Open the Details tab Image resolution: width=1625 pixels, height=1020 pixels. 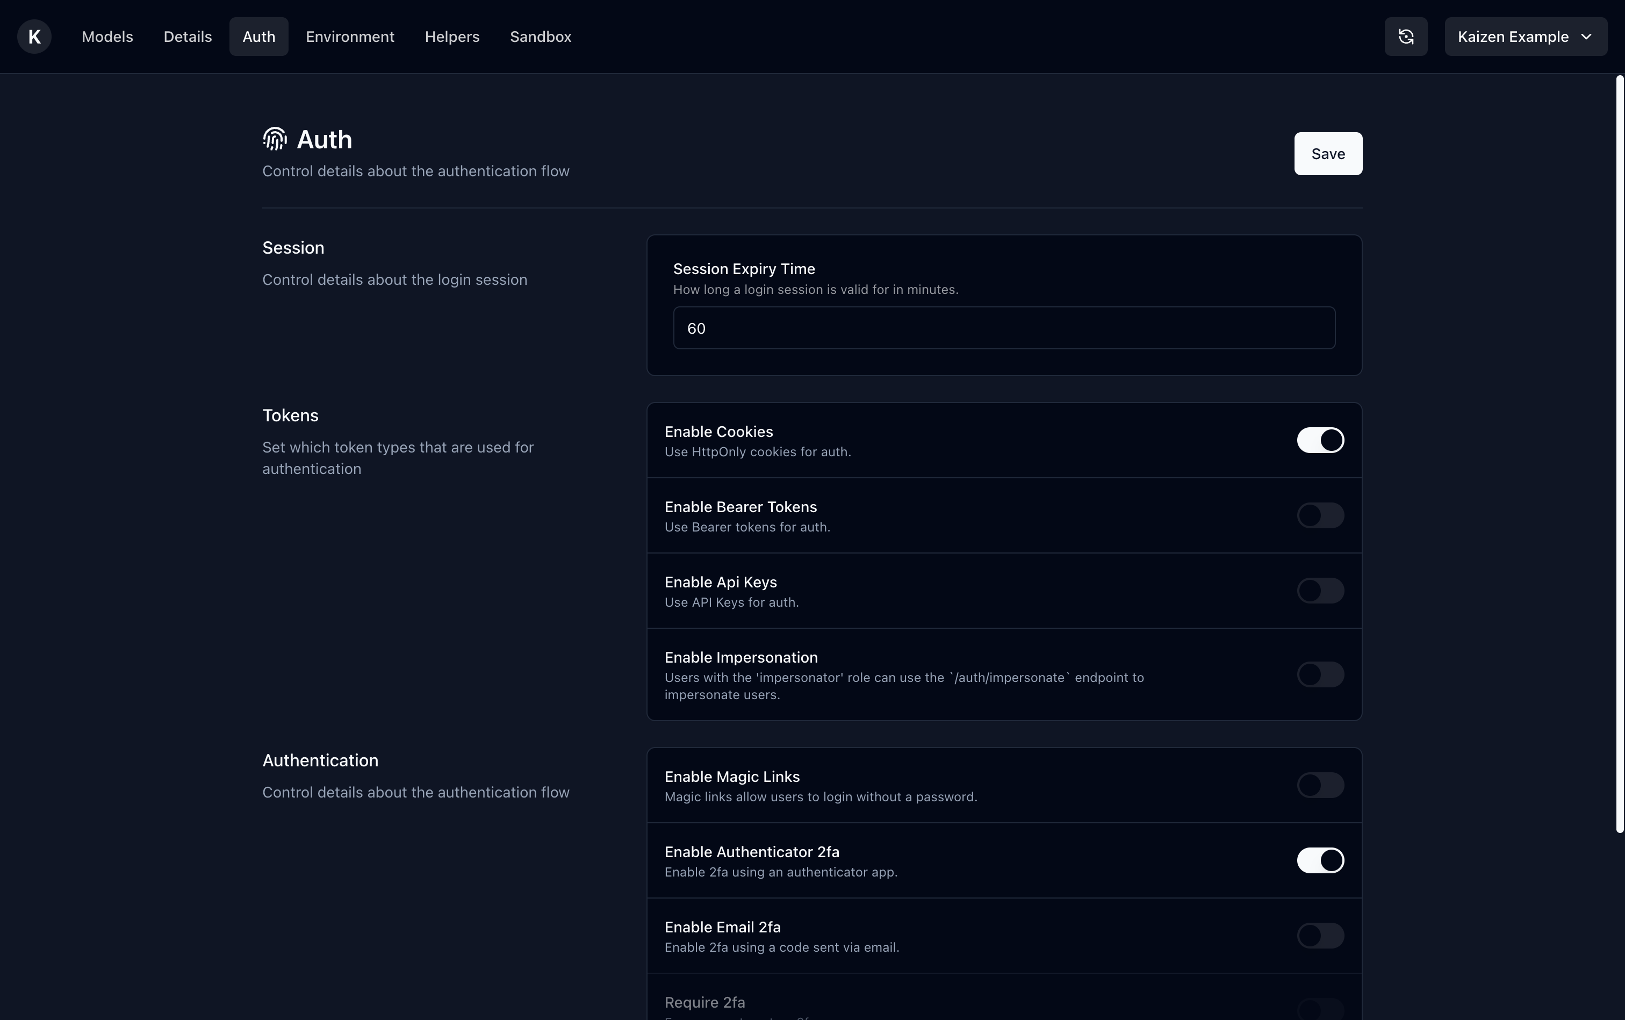(188, 37)
